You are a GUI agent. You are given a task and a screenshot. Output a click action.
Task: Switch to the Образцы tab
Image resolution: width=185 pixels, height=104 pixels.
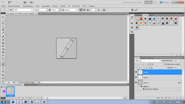click(x=138, y=15)
